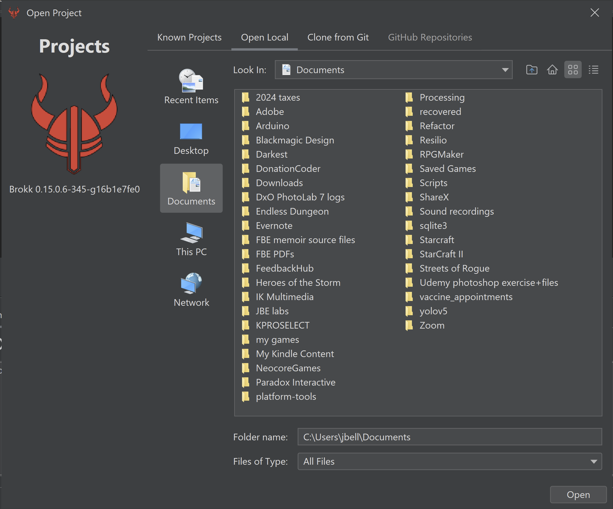Viewport: 613px width, 509px height.
Task: Switch to details list view
Action: (x=593, y=70)
